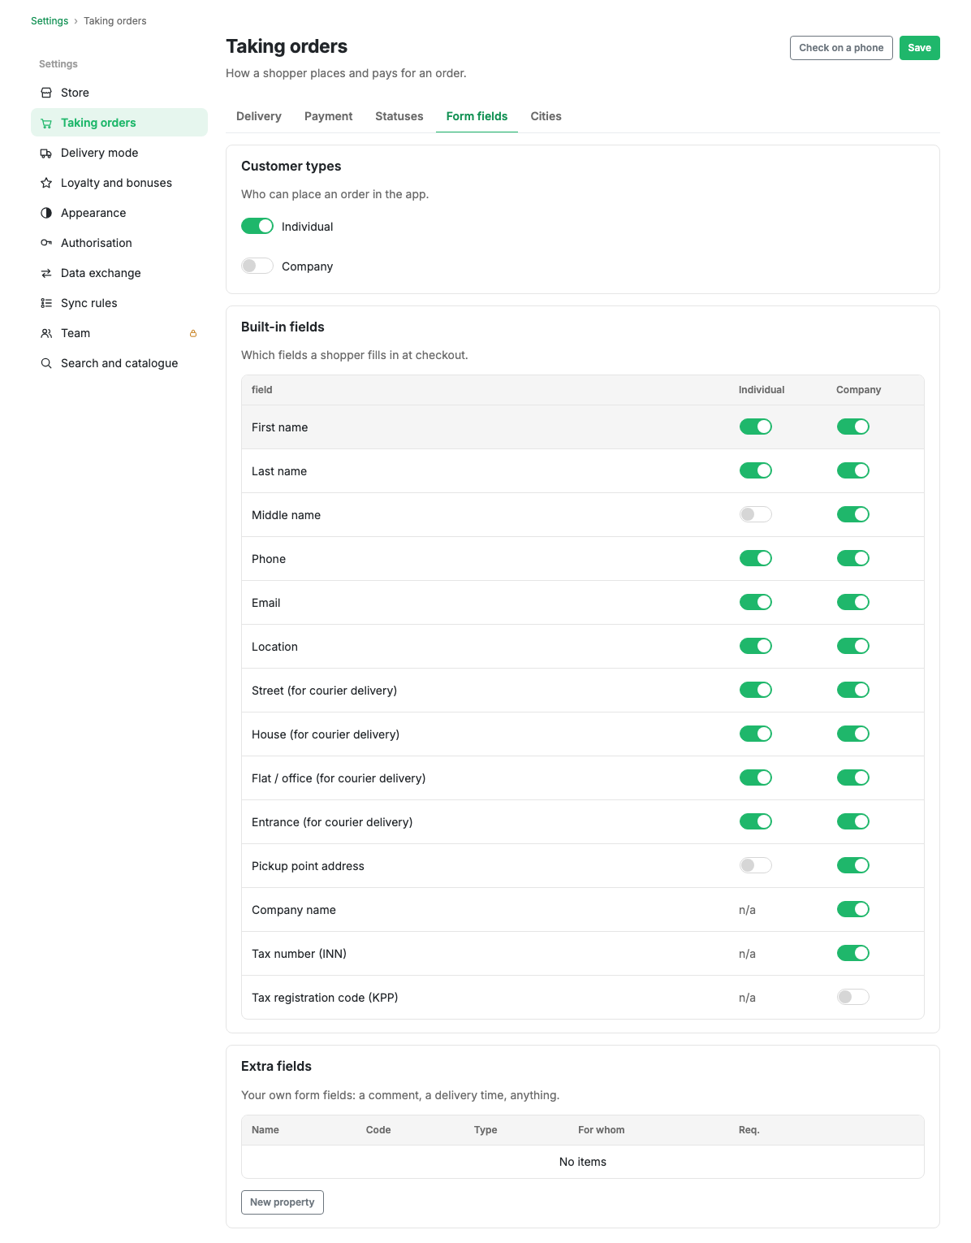Select the Form fields tab
The image size is (971, 1243).
[x=477, y=116]
